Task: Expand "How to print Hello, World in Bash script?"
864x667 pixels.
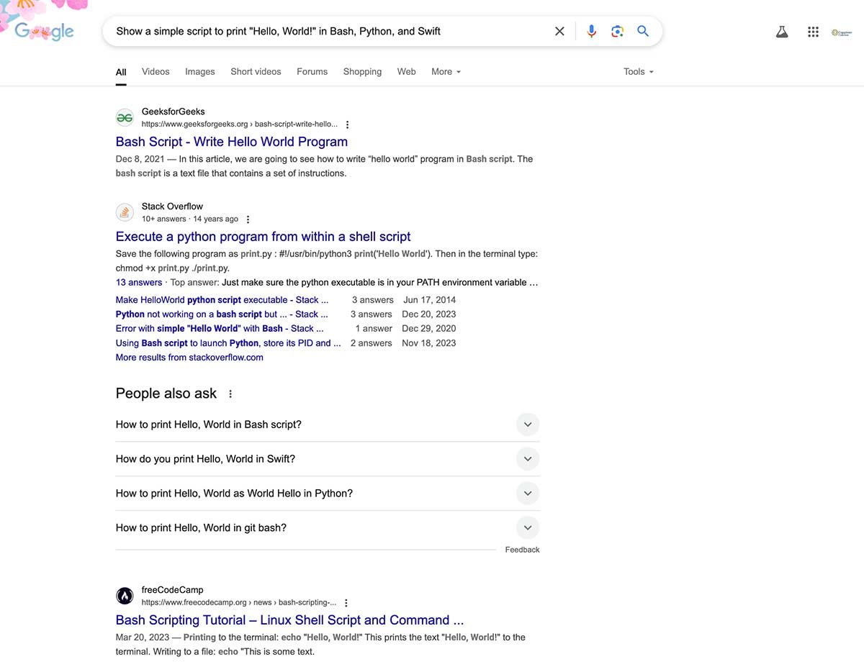Action: tap(528, 425)
